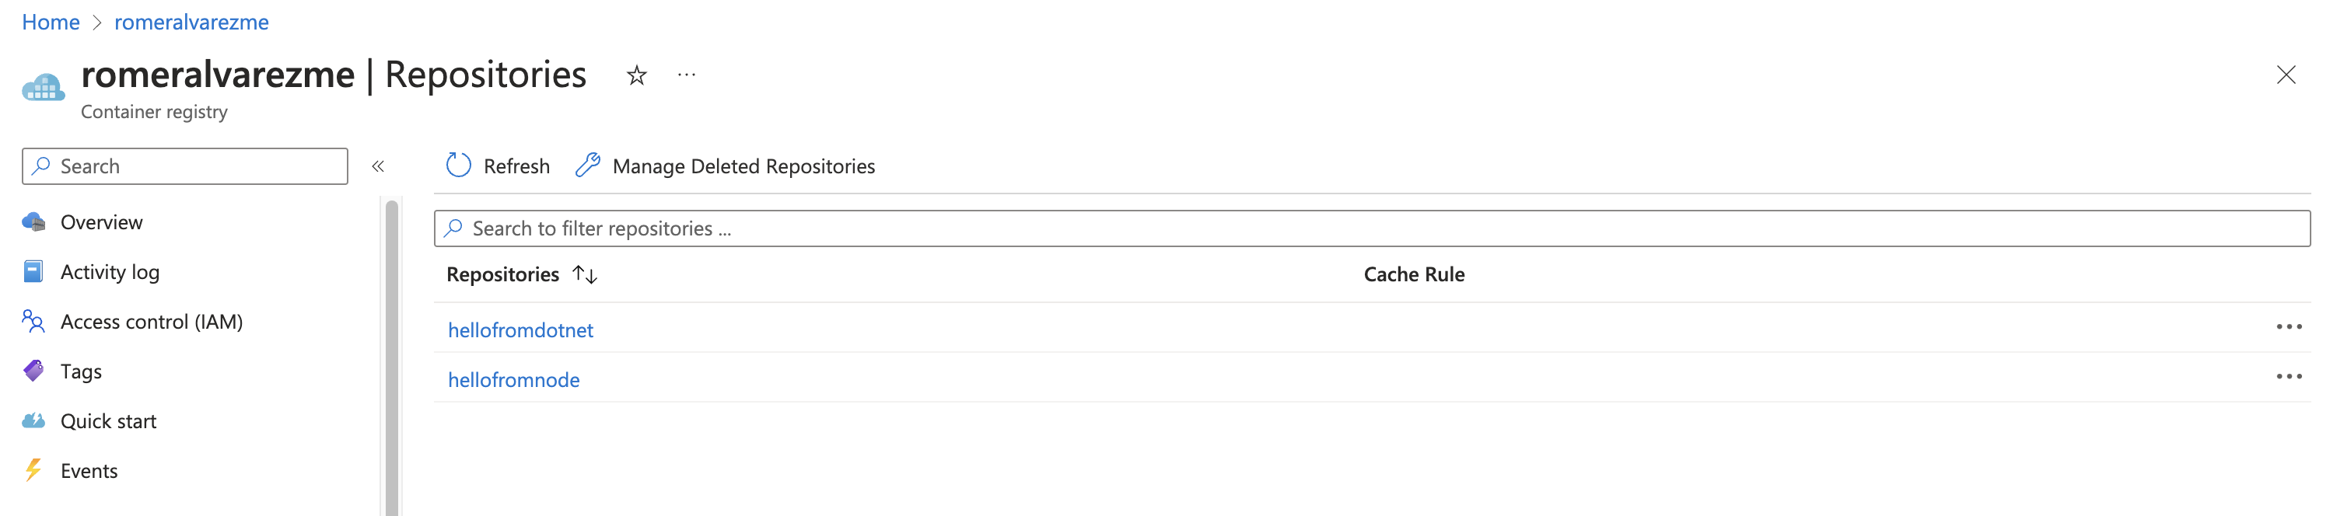Click the Events lightning bolt icon
This screenshot has height=516, width=2330.
(33, 471)
